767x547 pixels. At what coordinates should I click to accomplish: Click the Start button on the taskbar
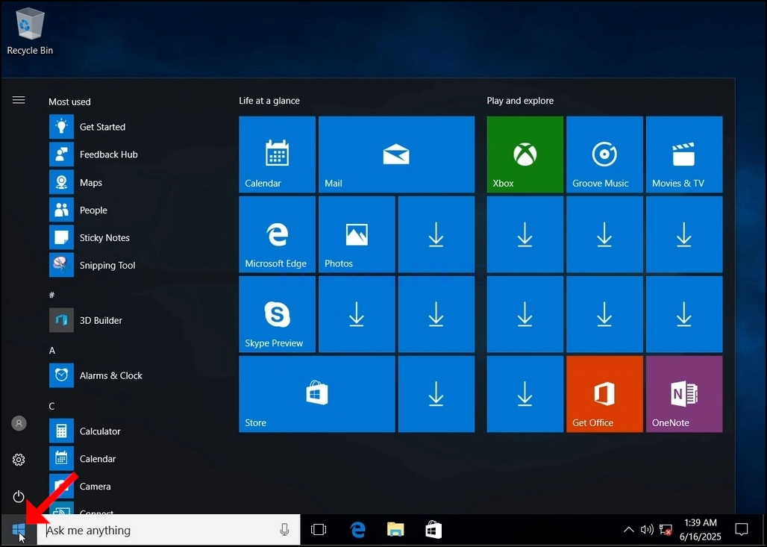pos(19,529)
